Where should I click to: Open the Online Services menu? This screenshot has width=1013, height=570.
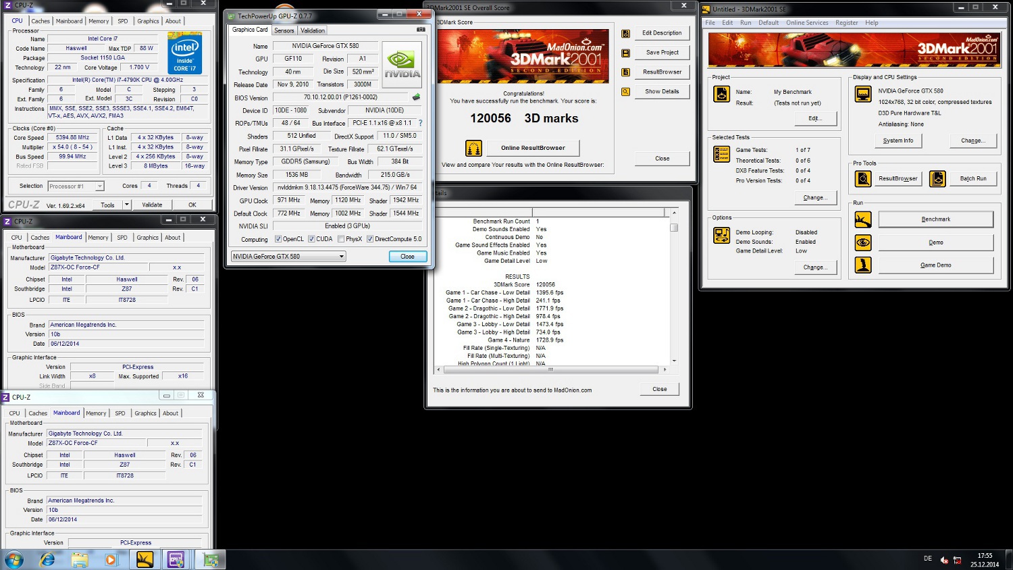(x=807, y=22)
